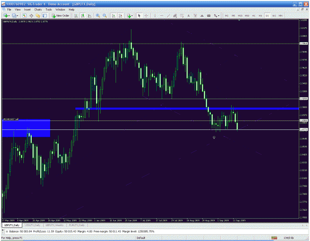
Task: Enable chart shift icon
Action: [x=120, y=16]
